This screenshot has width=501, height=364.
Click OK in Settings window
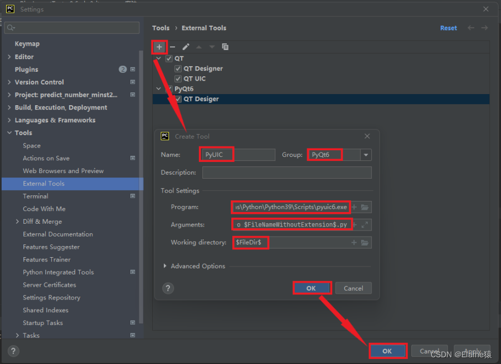pyautogui.click(x=387, y=351)
